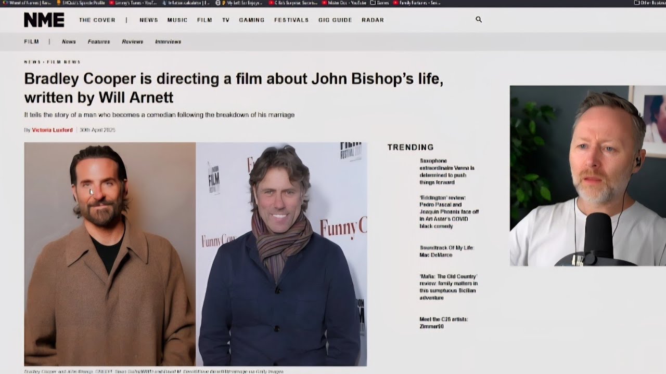Select Reviews in the Film sub-navigation
This screenshot has width=666, height=374.
[x=132, y=42]
